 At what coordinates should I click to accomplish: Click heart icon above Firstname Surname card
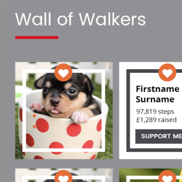pos(167,72)
